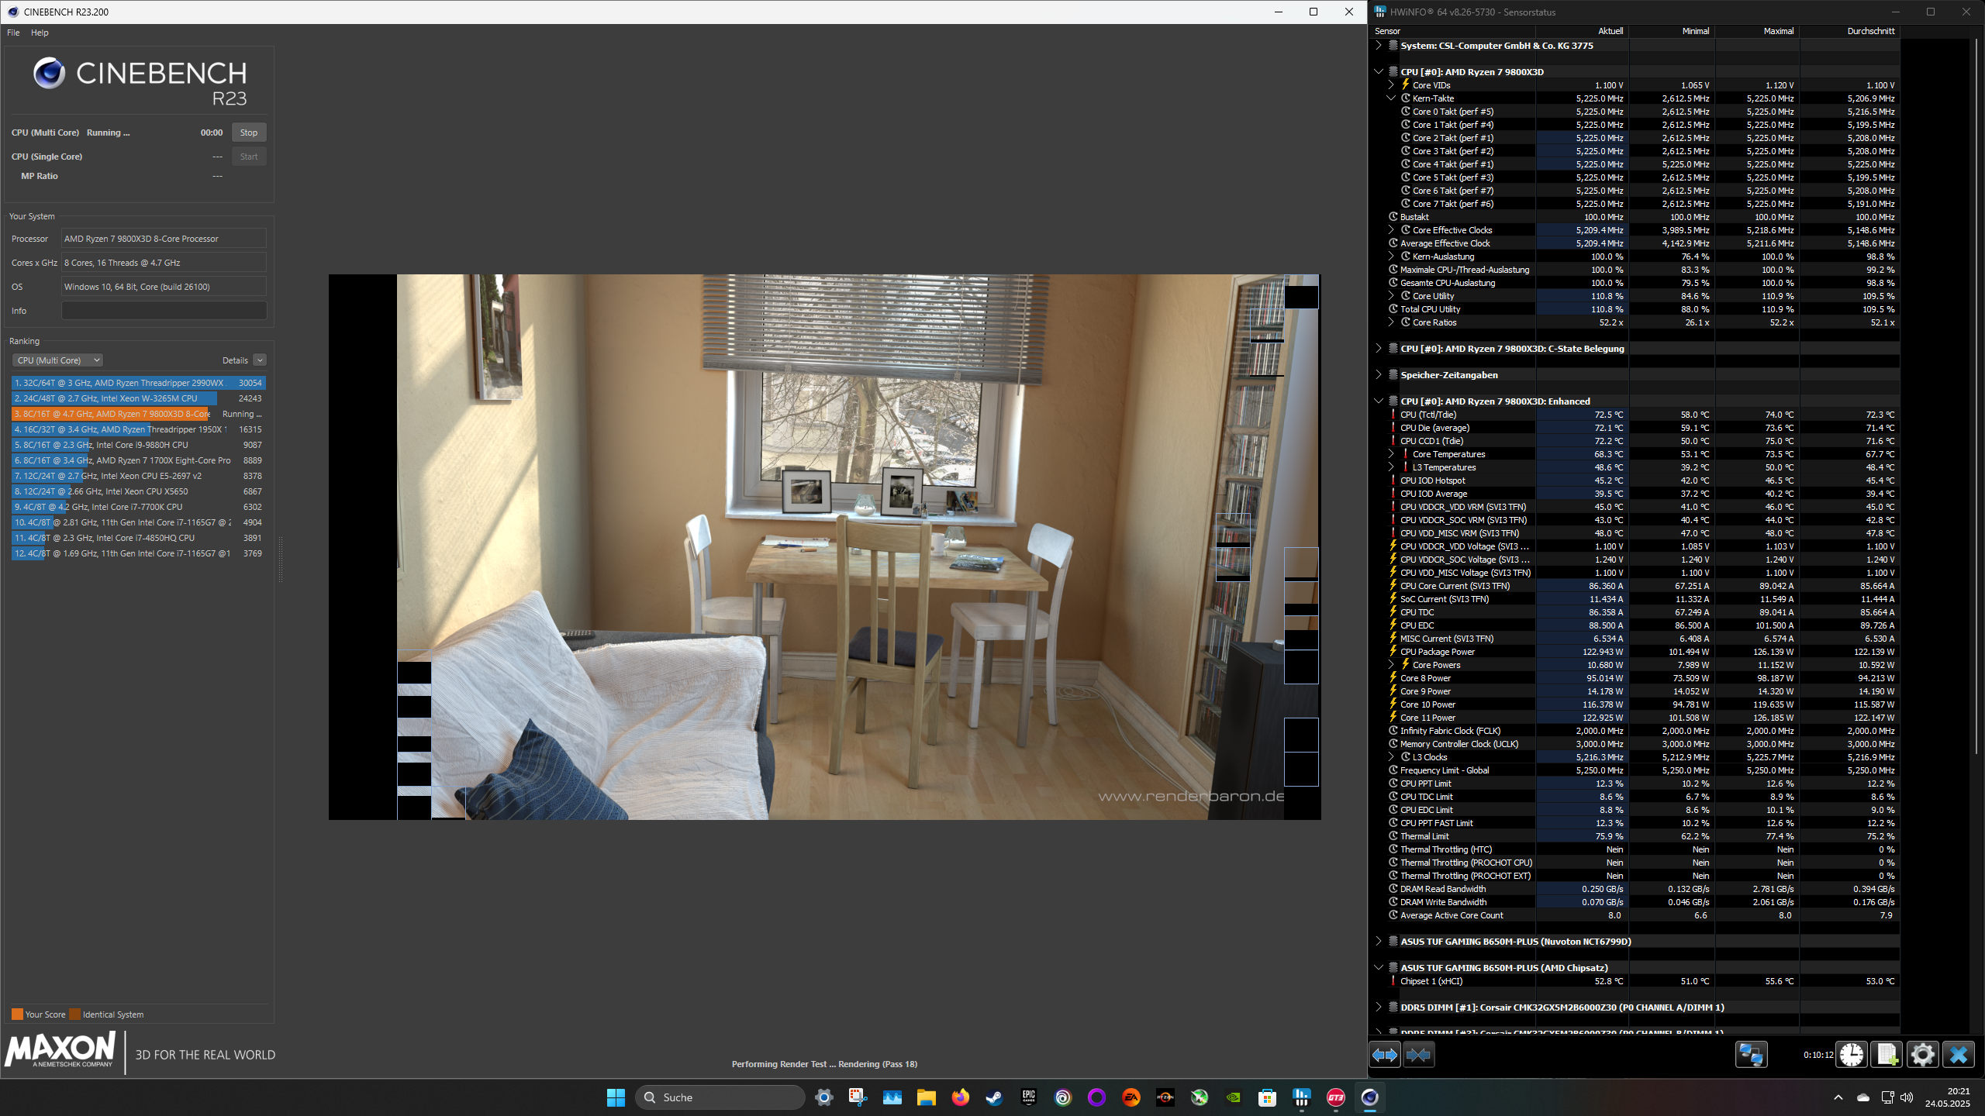Screen dimensions: 1985x1116
Task: Open the File menu in Cinebench
Action: pyautogui.click(x=13, y=33)
